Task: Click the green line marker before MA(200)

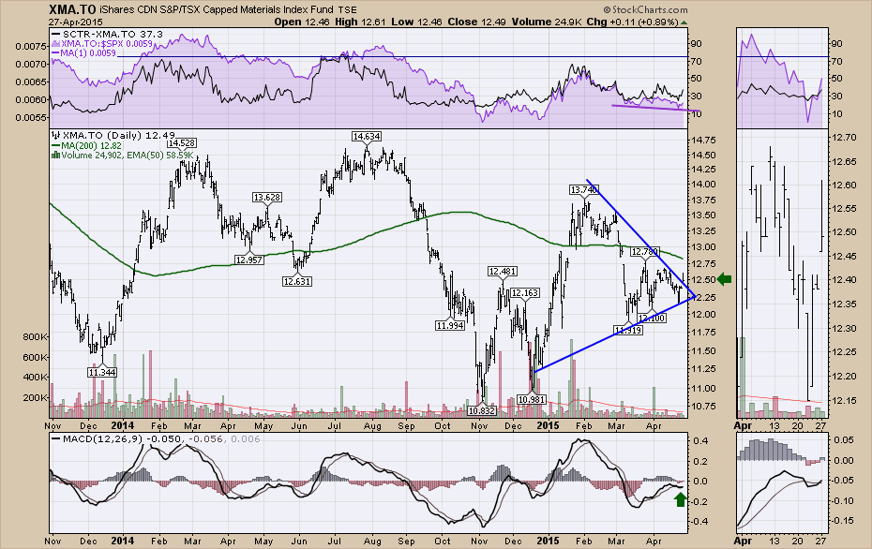Action: (x=55, y=145)
